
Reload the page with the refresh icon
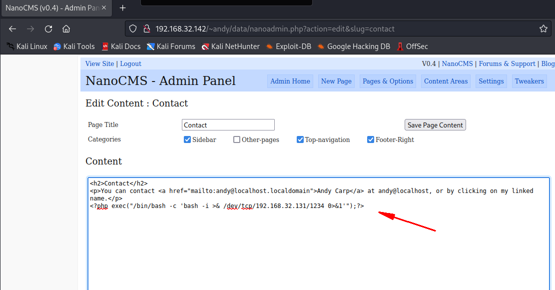coord(48,29)
